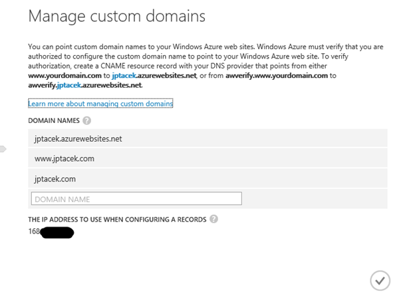Image resolution: width=415 pixels, height=292 pixels.
Task: Click the empty row area right of input
Action: click(315, 199)
